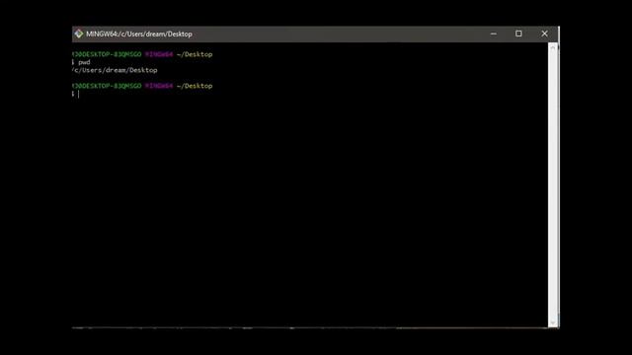The width and height of the screenshot is (632, 355).
Task: Click the purple 'MINGW64' text in first prompt
Action: [159, 54]
